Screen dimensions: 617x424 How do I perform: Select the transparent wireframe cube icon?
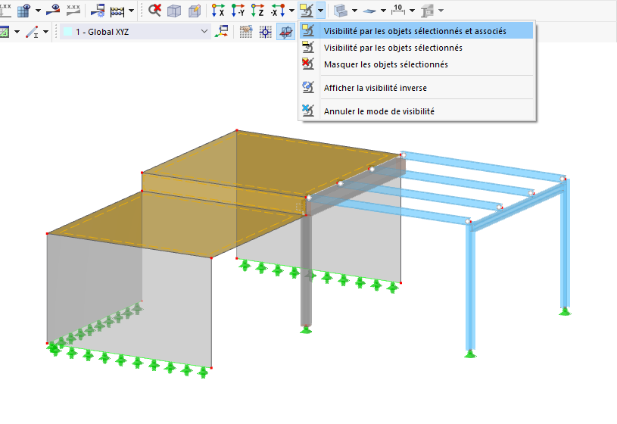(x=174, y=11)
